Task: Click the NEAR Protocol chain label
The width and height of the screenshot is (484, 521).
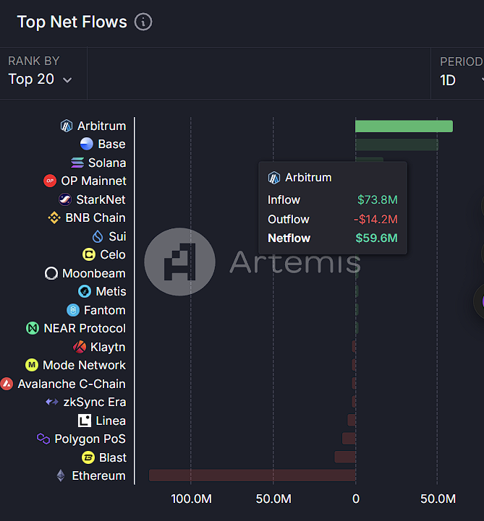Action: point(85,328)
